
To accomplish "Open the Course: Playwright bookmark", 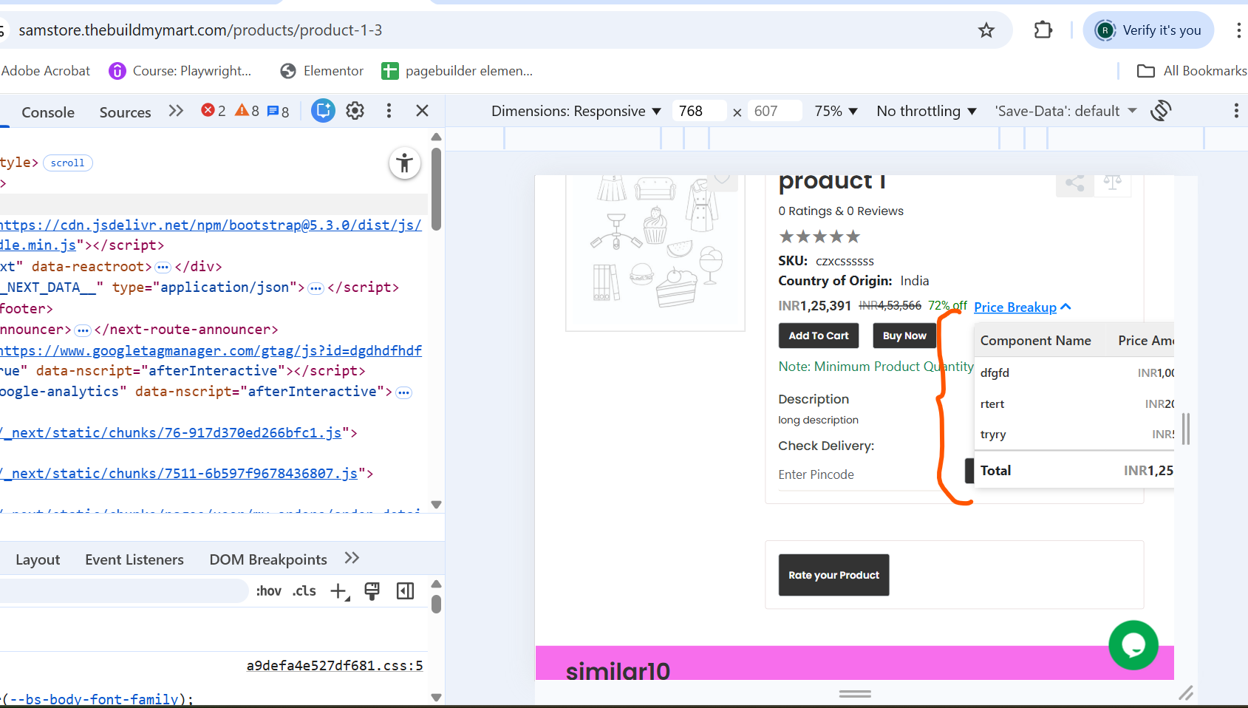I will pyautogui.click(x=180, y=71).
